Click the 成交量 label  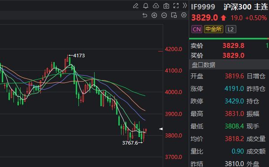click(x=256, y=139)
